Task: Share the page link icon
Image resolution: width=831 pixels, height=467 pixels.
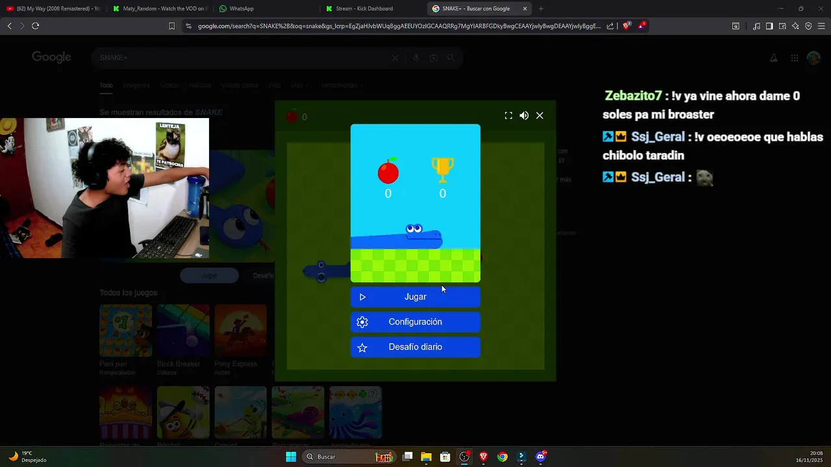Action: click(610, 26)
